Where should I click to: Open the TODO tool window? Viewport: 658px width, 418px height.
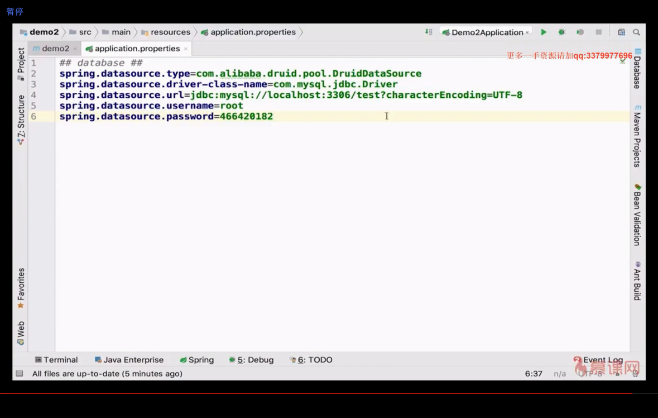coord(311,360)
